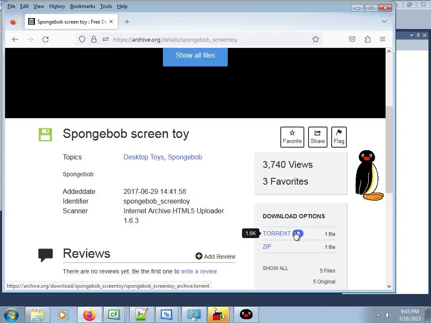The image size is (431, 323).
Task: Close the Spongebob screen toy tab
Action: 111,21
